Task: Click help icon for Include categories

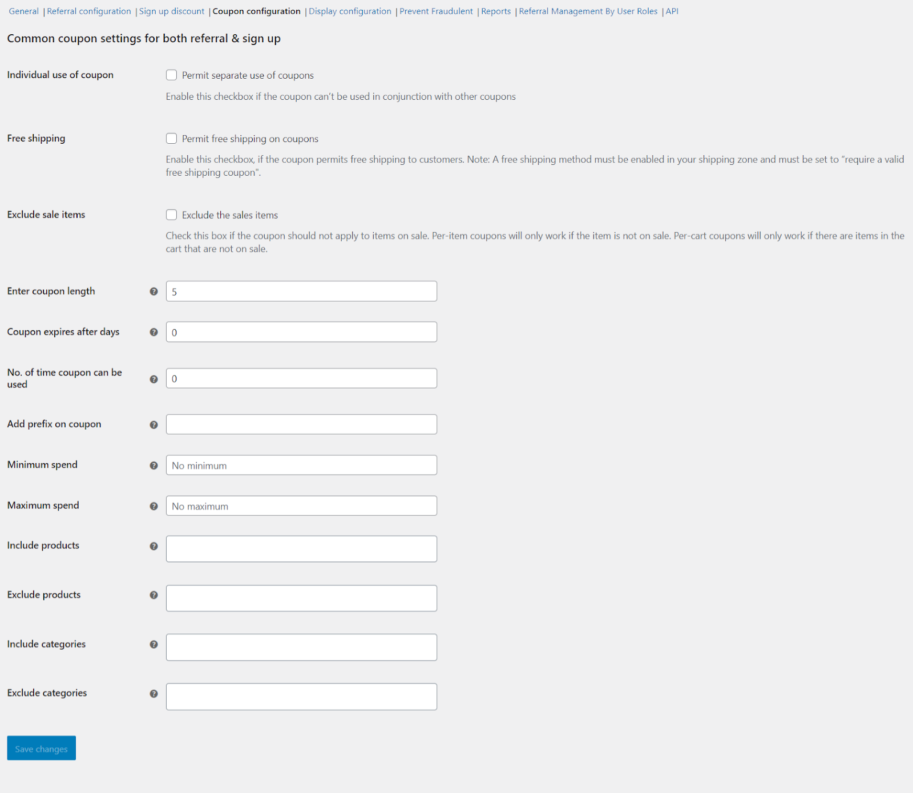Action: [153, 644]
